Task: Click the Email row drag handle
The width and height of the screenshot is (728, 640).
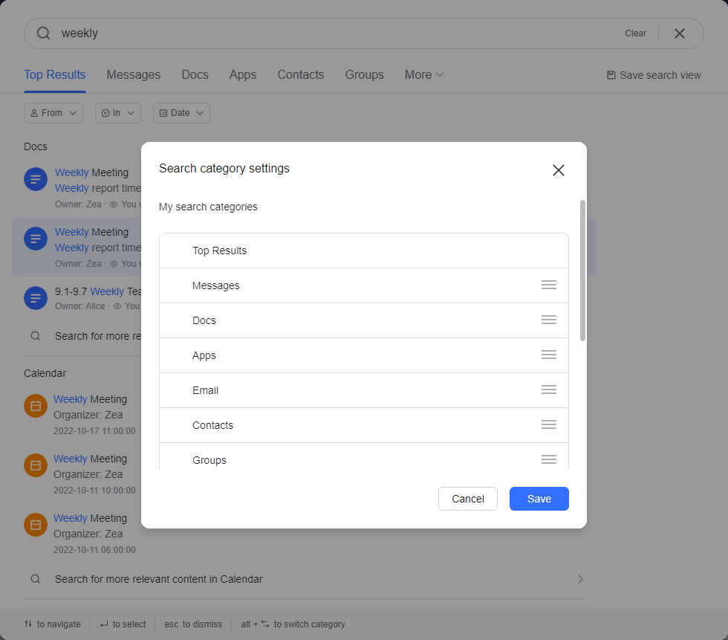Action: [548, 390]
